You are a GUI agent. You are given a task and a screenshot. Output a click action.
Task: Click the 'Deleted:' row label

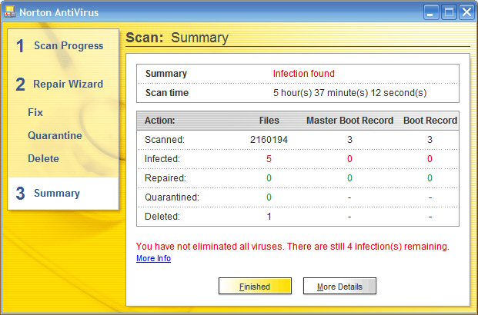tap(162, 217)
